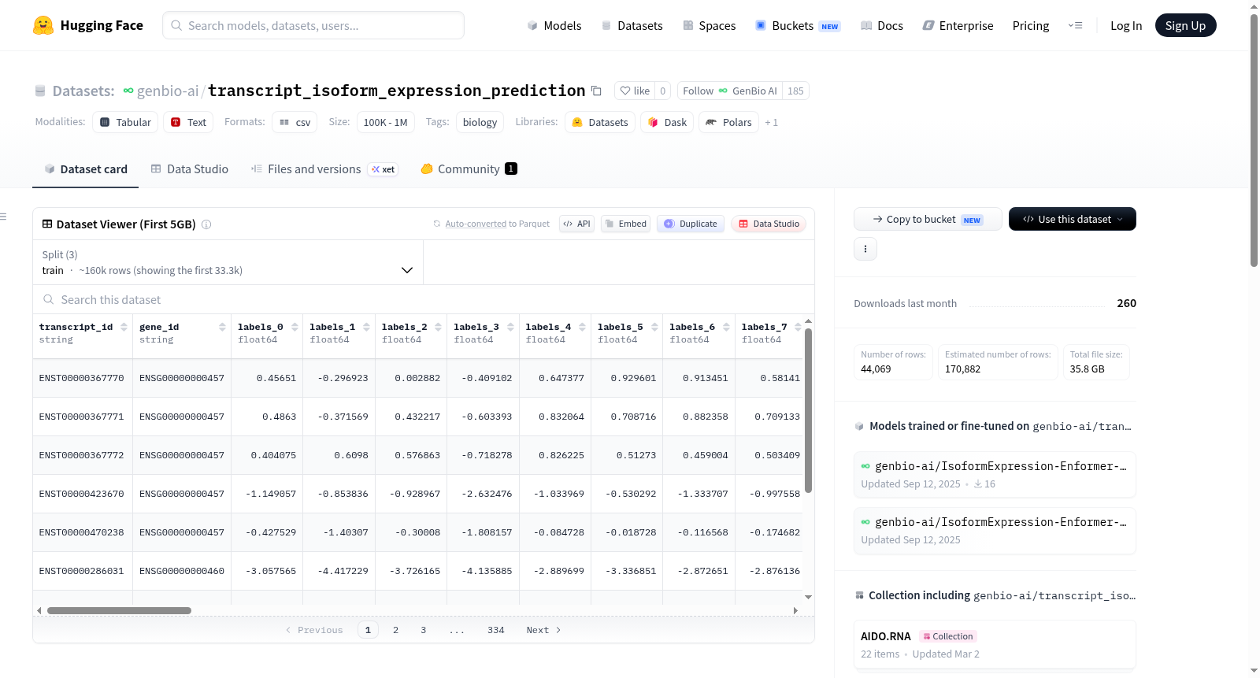Click the info icon beside Dataset Viewer
Image resolution: width=1260 pixels, height=678 pixels.
pos(206,224)
